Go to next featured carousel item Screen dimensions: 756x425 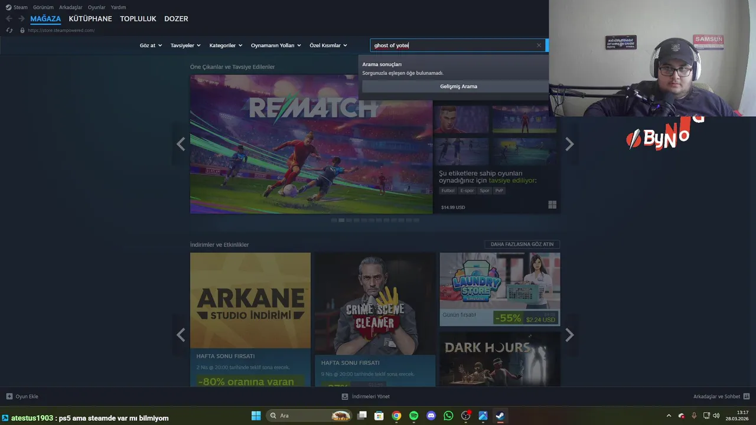569,144
